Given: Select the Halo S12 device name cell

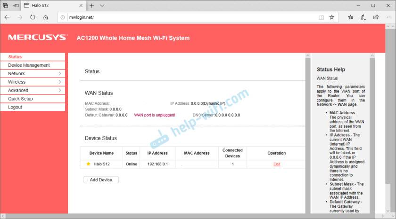Looking at the screenshot, I should tap(101, 164).
